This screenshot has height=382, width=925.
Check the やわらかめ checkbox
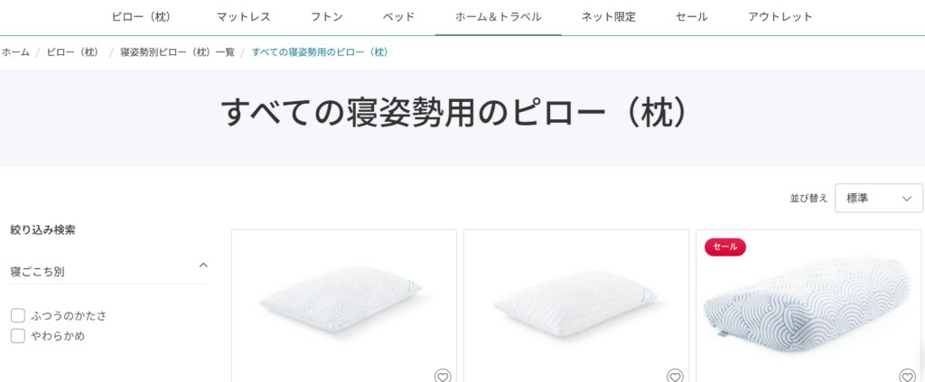click(x=18, y=336)
